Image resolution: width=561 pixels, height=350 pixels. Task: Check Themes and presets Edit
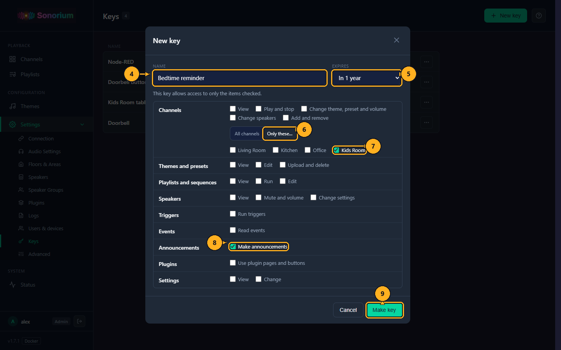click(258, 165)
